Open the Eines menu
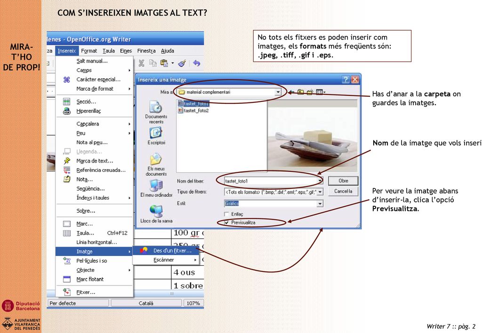This screenshot has width=482, height=333. [x=126, y=51]
